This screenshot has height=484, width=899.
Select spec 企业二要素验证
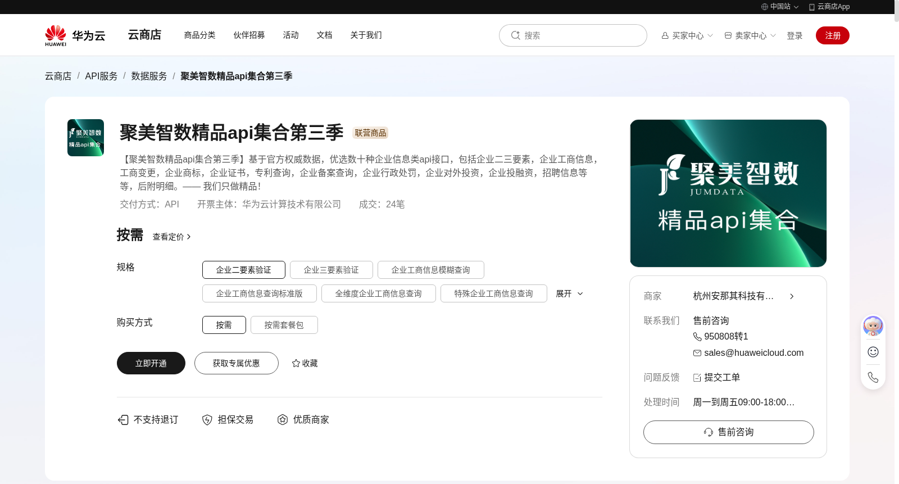click(x=244, y=270)
